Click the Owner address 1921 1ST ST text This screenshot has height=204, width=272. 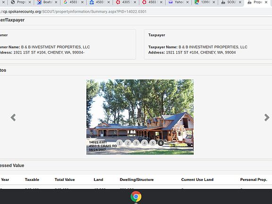(x=42, y=52)
